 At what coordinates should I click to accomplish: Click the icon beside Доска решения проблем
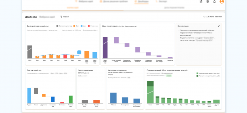click(x=101, y=1)
